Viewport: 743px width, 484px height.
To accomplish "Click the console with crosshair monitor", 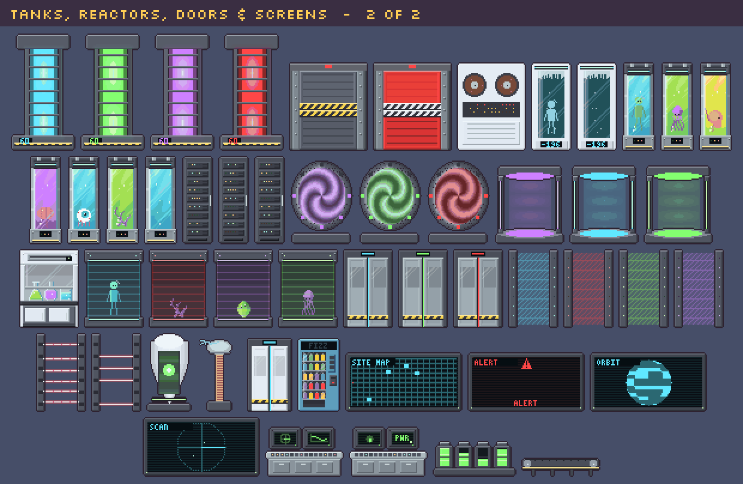I will (x=304, y=452).
